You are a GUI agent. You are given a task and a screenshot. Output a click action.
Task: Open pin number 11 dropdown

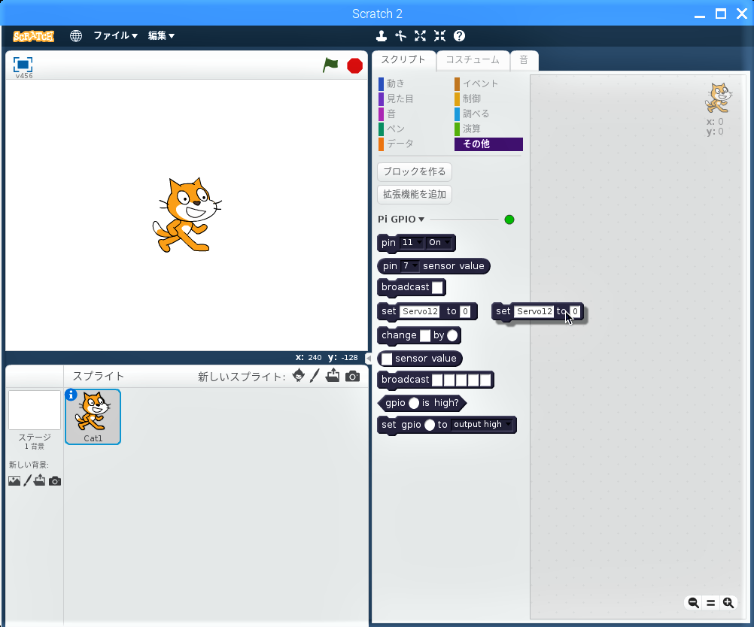coord(412,243)
